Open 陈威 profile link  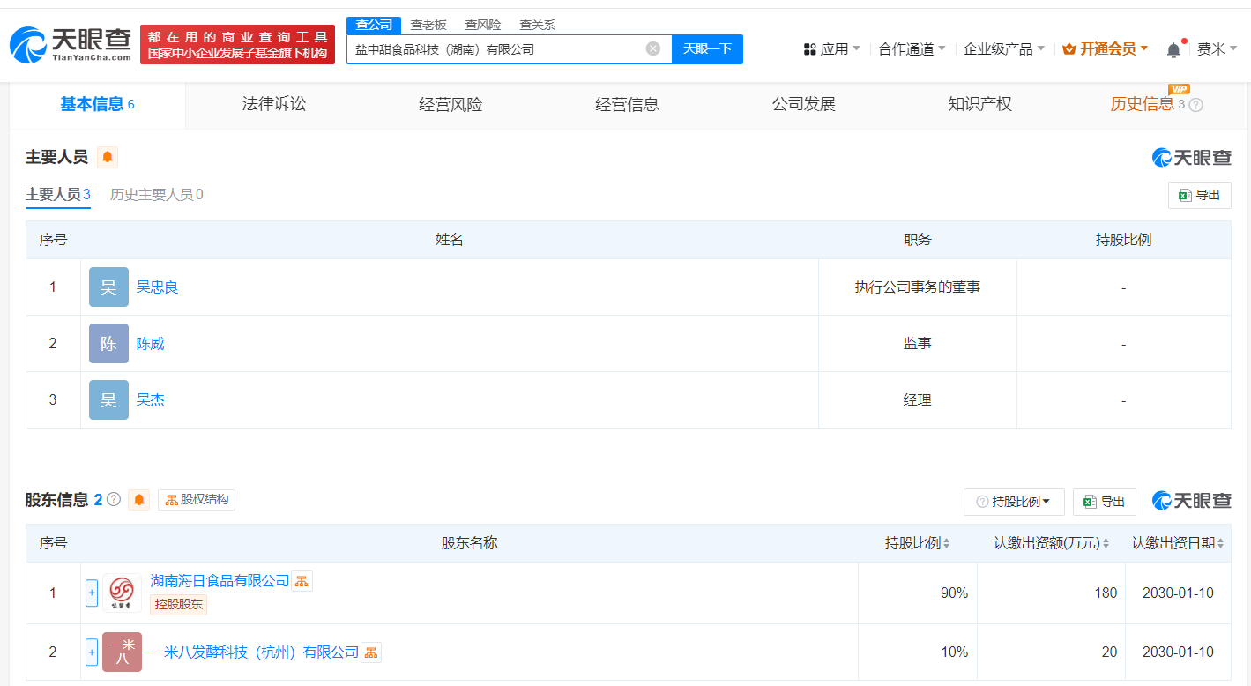[151, 344]
